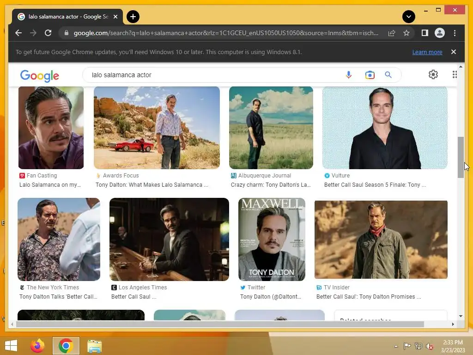Screen dimensions: 473x355
Task: Open File Explorer from the taskbar
Action: tap(94, 346)
